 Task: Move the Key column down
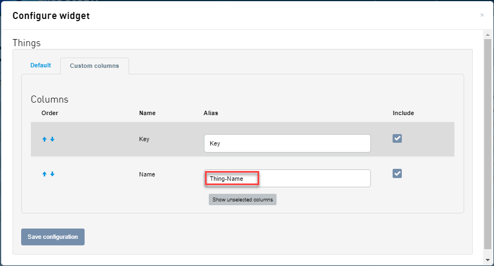(x=52, y=140)
